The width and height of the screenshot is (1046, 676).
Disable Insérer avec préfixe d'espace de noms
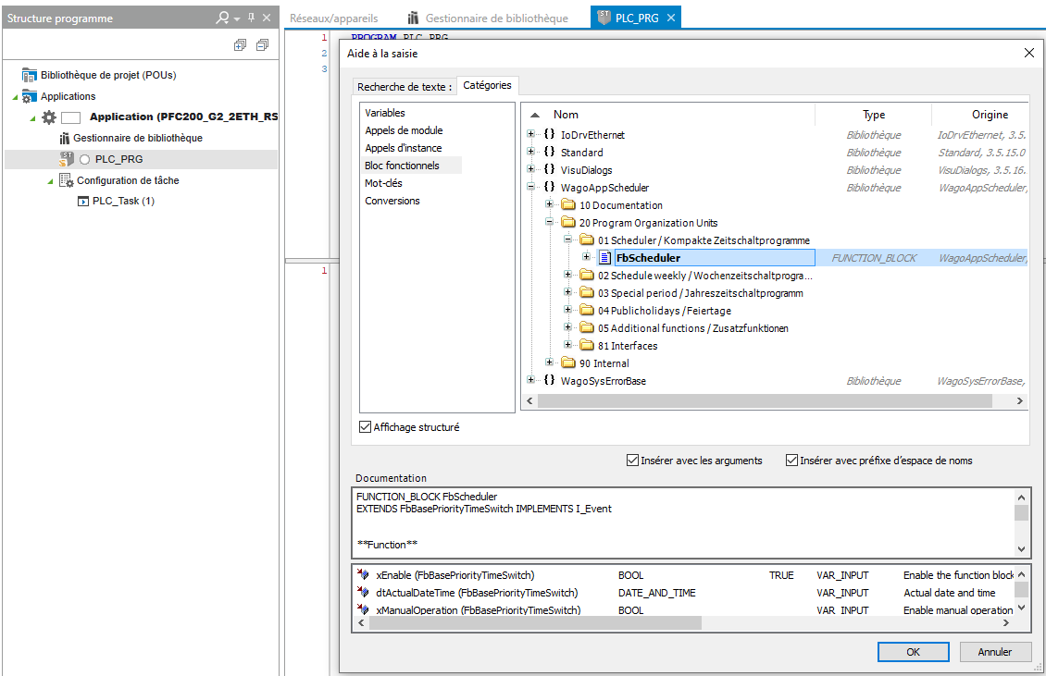click(x=791, y=460)
